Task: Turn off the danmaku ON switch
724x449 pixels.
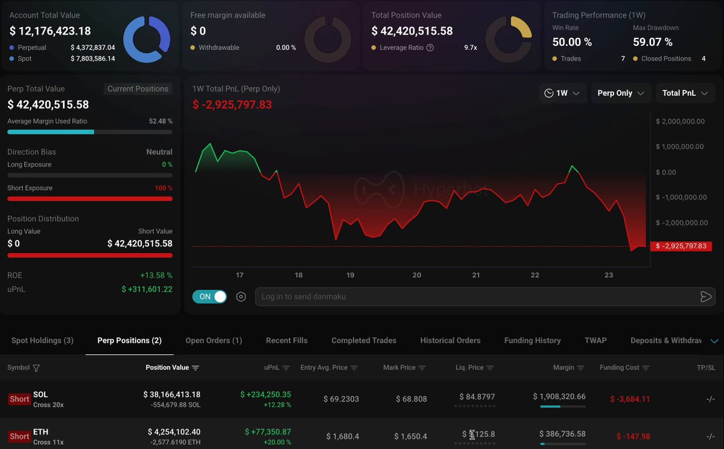Action: click(210, 297)
